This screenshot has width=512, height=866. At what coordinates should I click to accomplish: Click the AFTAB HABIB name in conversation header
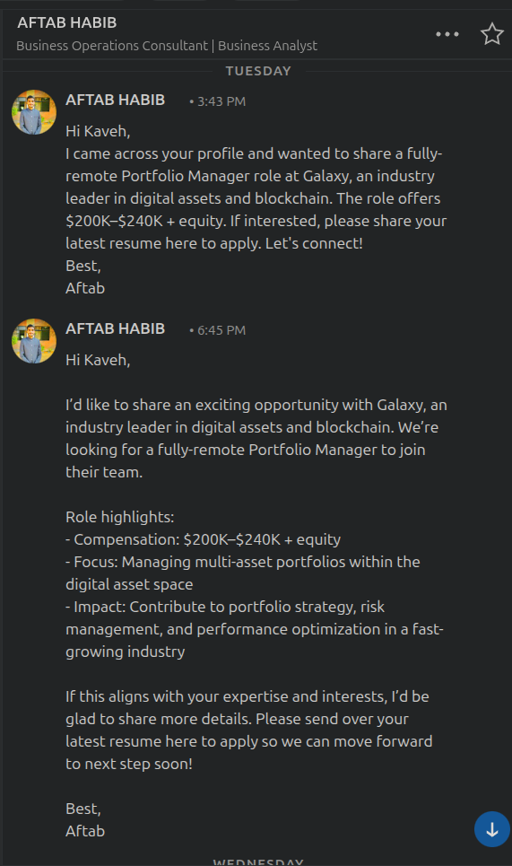66,22
